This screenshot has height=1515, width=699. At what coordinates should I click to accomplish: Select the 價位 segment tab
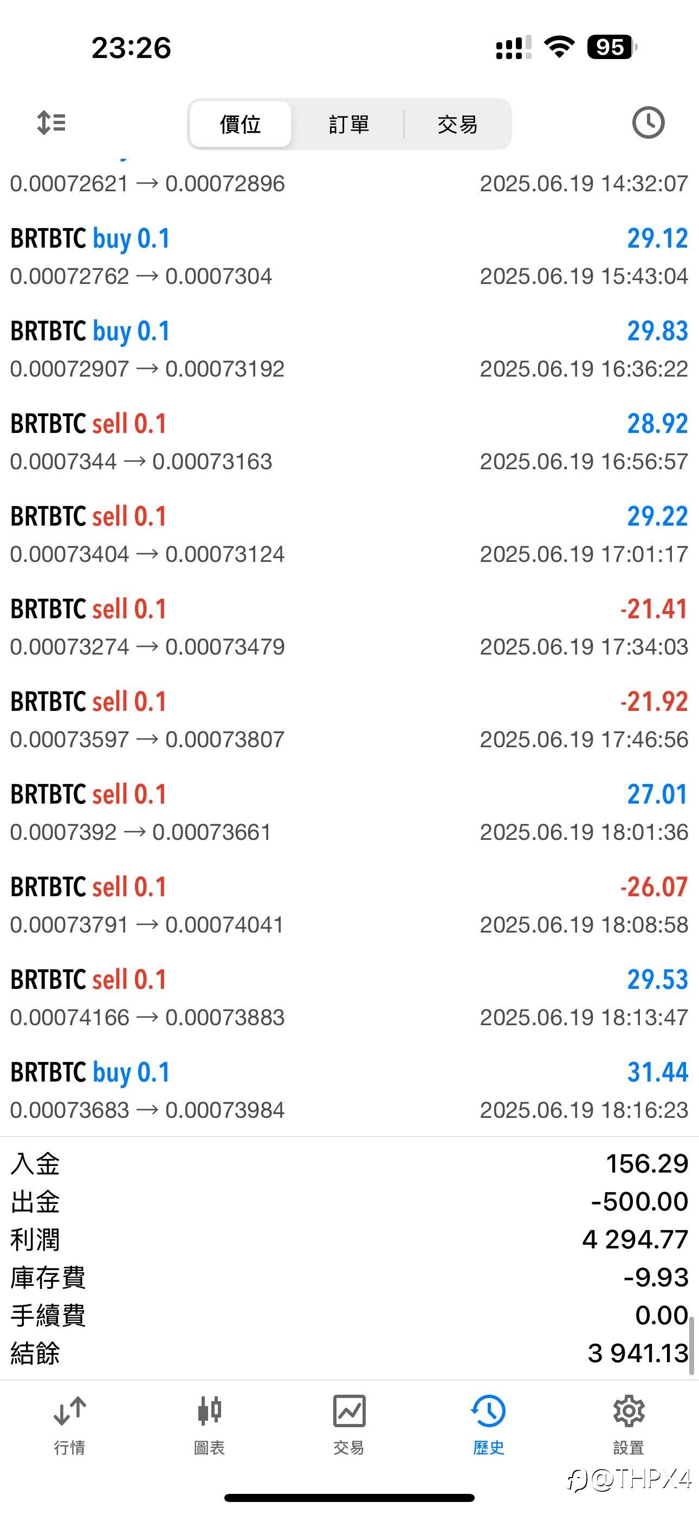pos(240,124)
